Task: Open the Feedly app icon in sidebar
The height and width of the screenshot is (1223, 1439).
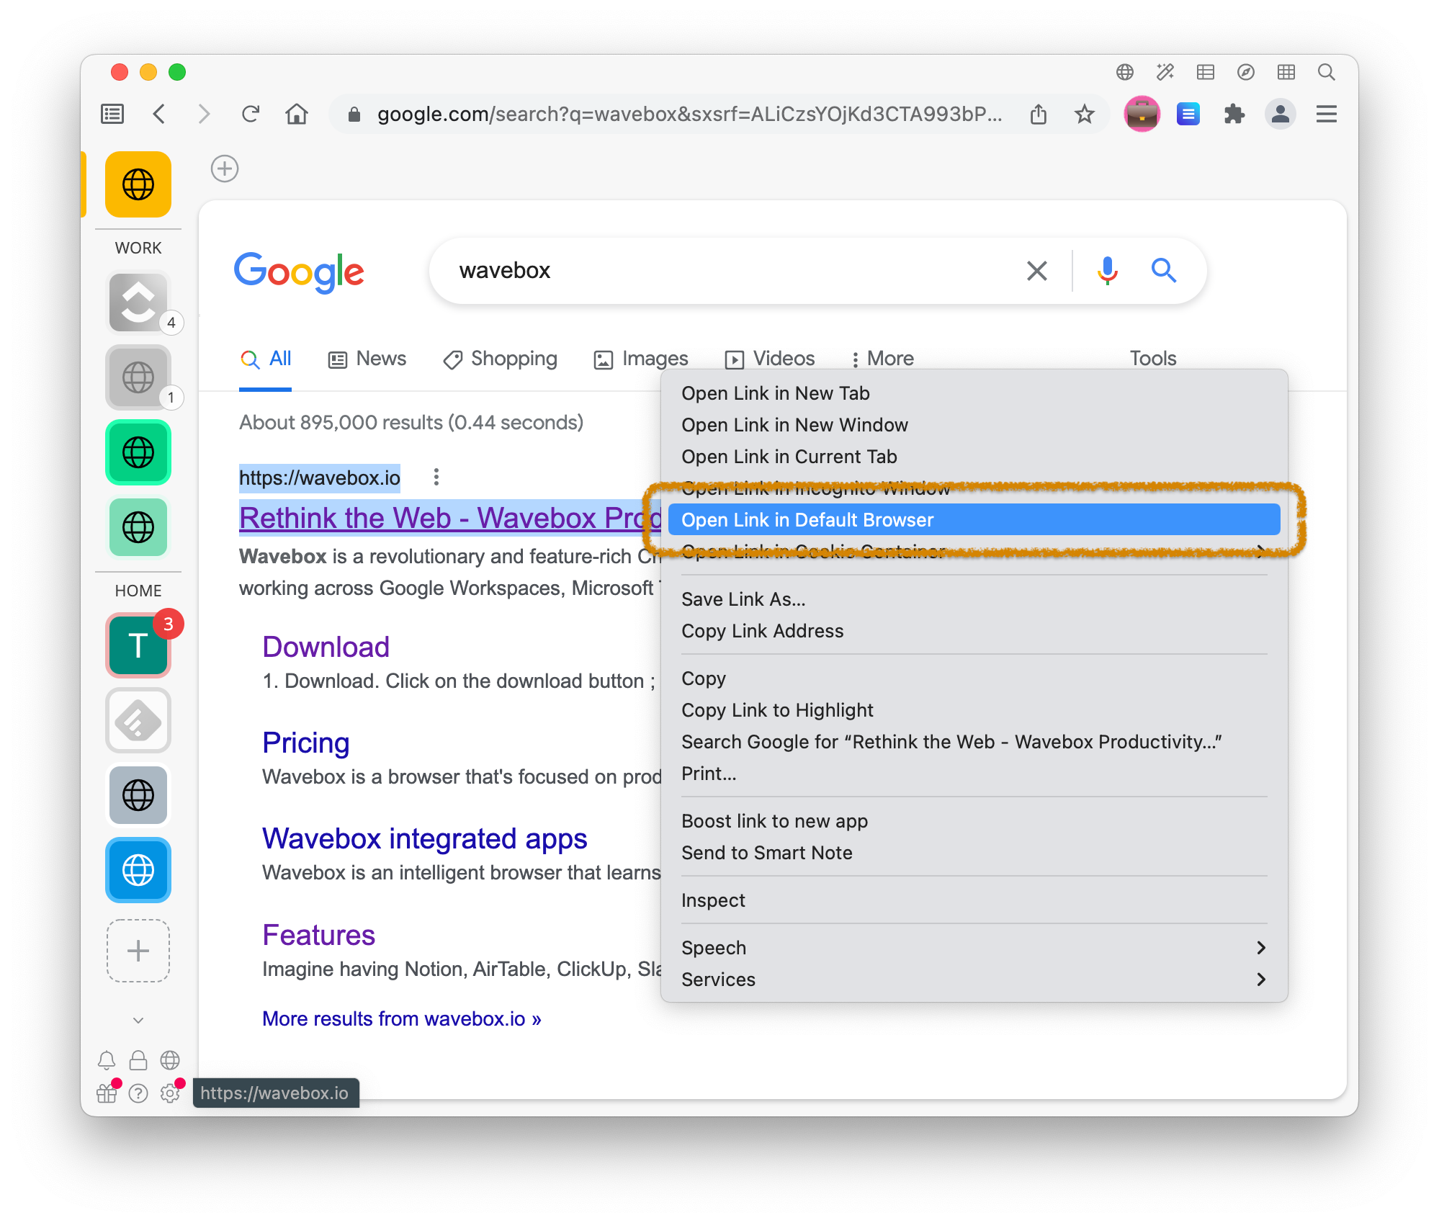Action: tap(138, 720)
